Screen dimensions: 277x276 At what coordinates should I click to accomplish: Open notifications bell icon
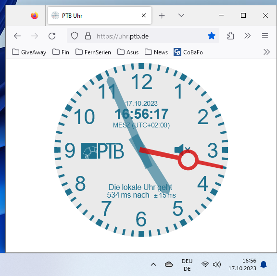point(264,264)
